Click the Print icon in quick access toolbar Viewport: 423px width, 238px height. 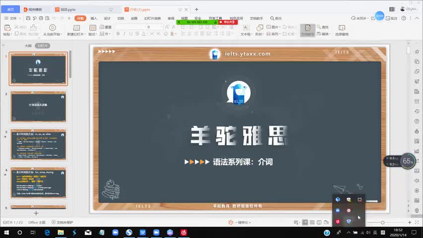(x=41, y=18)
